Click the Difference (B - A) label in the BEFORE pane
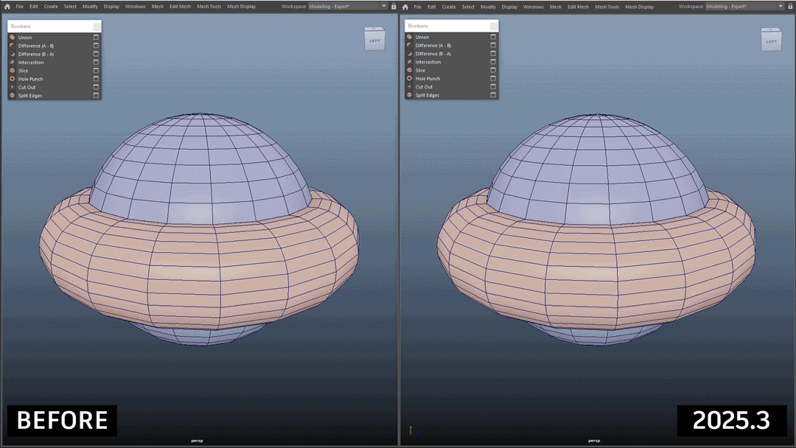The image size is (796, 448). (35, 54)
